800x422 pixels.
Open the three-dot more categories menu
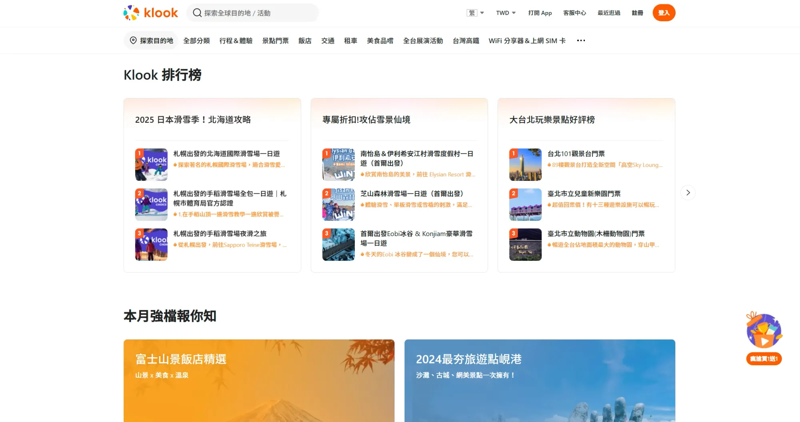(x=581, y=40)
